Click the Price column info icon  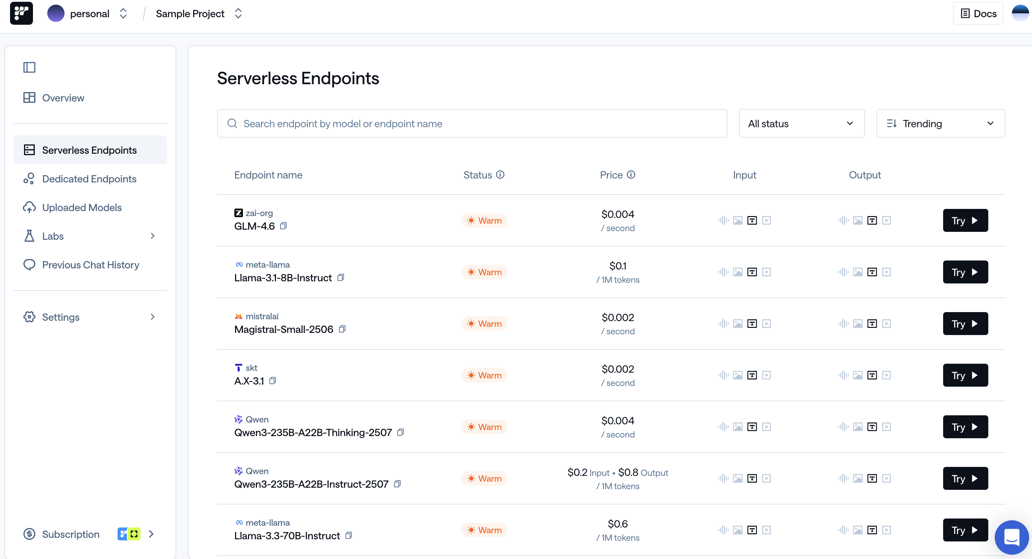pos(631,174)
